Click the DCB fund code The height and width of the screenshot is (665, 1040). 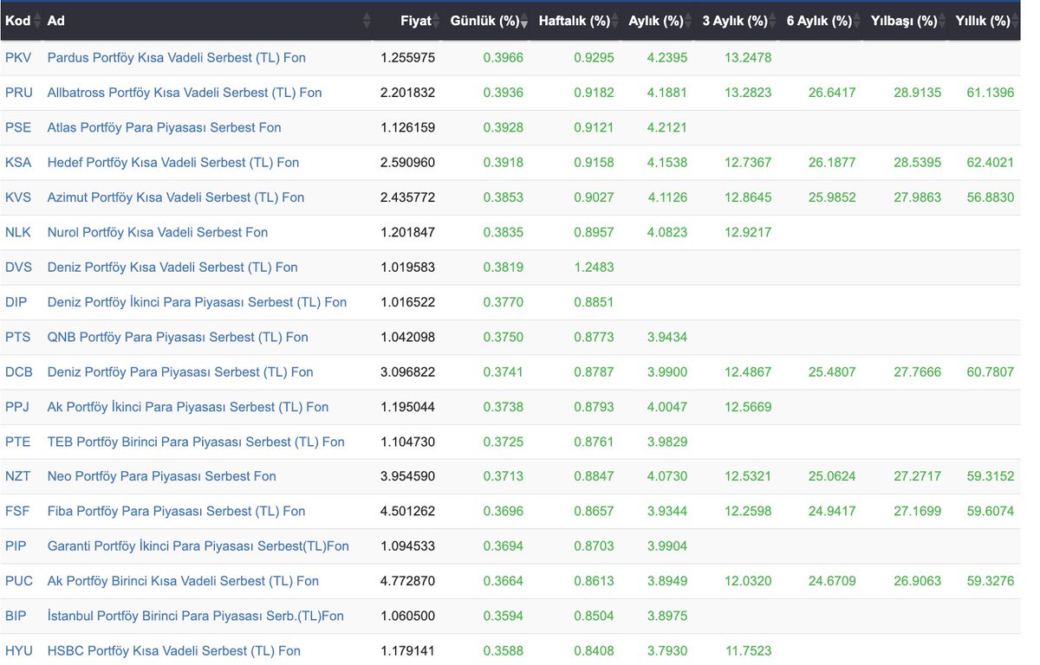18,371
